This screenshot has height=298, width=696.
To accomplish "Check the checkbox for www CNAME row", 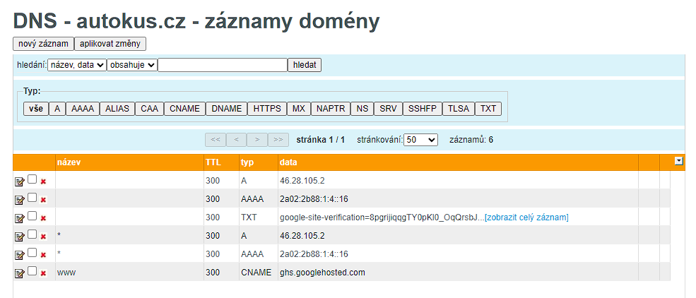I will (32, 271).
